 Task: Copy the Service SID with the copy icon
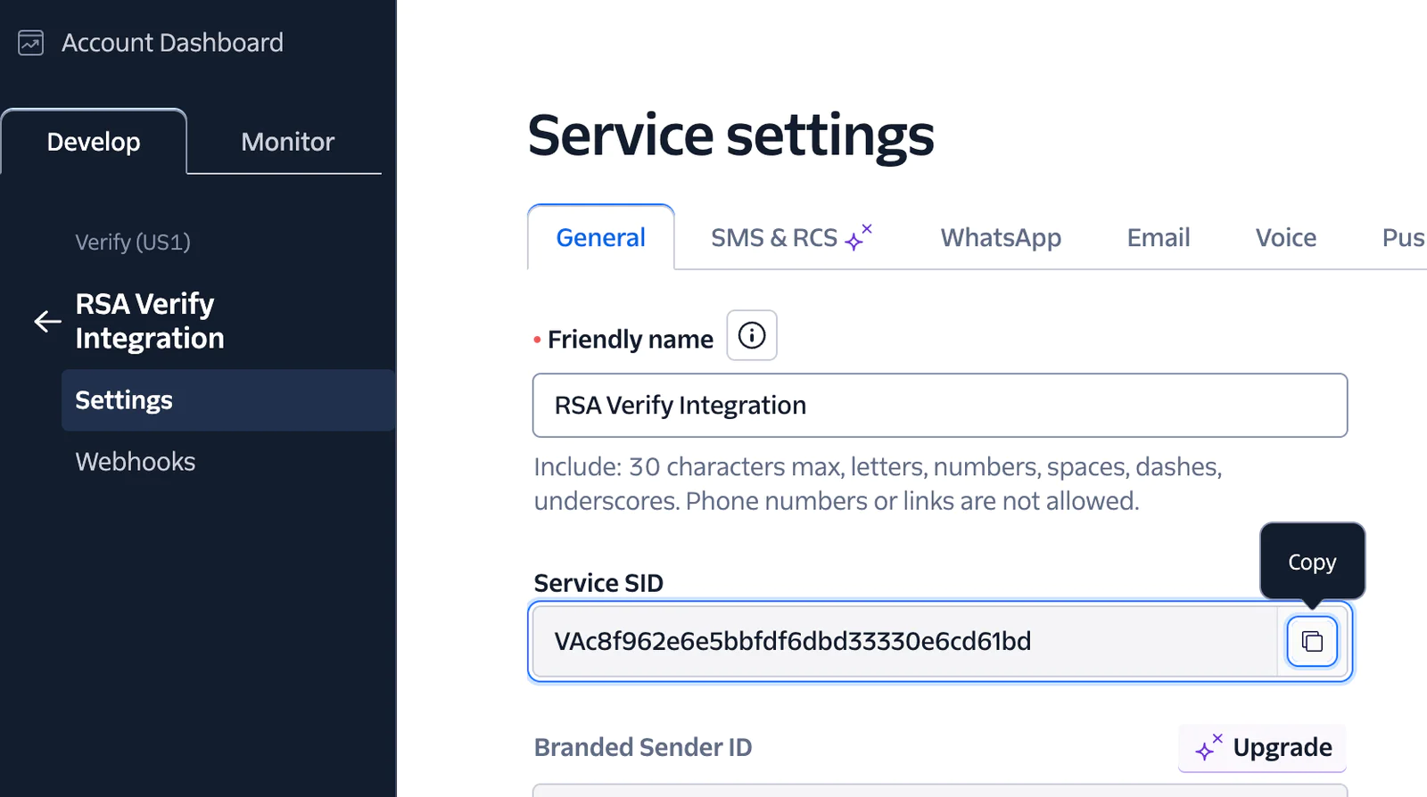[1312, 641]
